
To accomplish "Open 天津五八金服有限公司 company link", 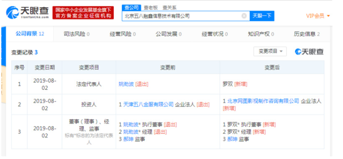I will (x=149, y=105).
